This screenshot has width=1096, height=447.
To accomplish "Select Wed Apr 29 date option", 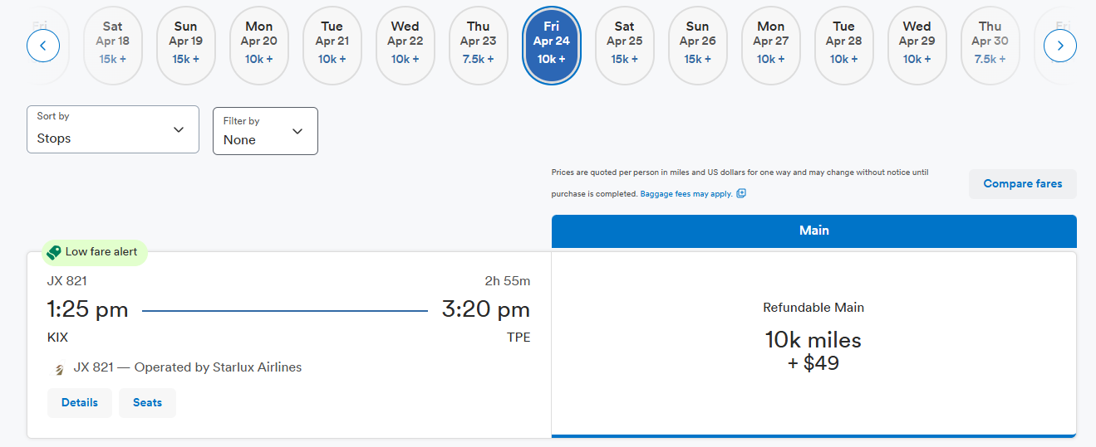I will (917, 46).
